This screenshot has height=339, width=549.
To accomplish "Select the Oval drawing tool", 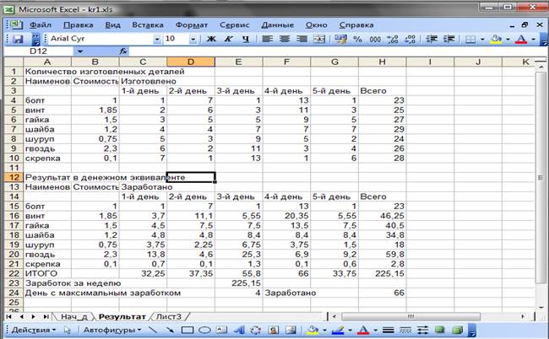I will [x=206, y=330].
